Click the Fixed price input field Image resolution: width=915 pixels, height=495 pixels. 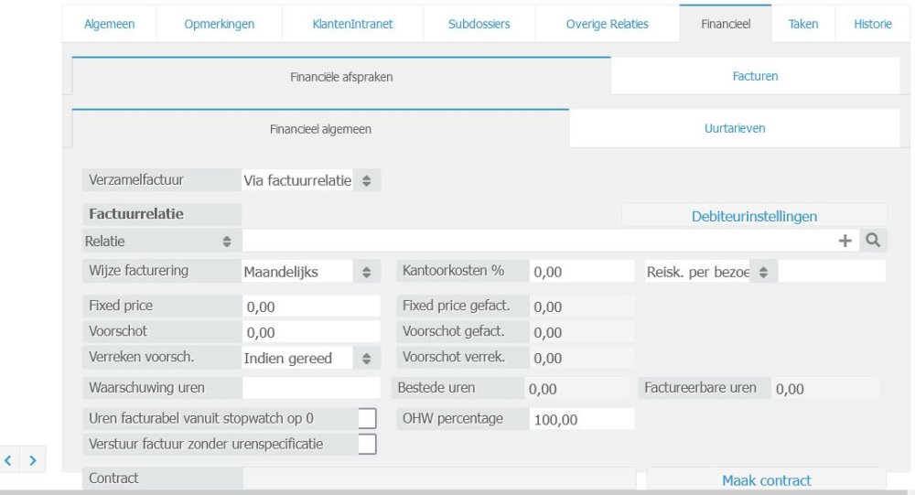pos(312,307)
